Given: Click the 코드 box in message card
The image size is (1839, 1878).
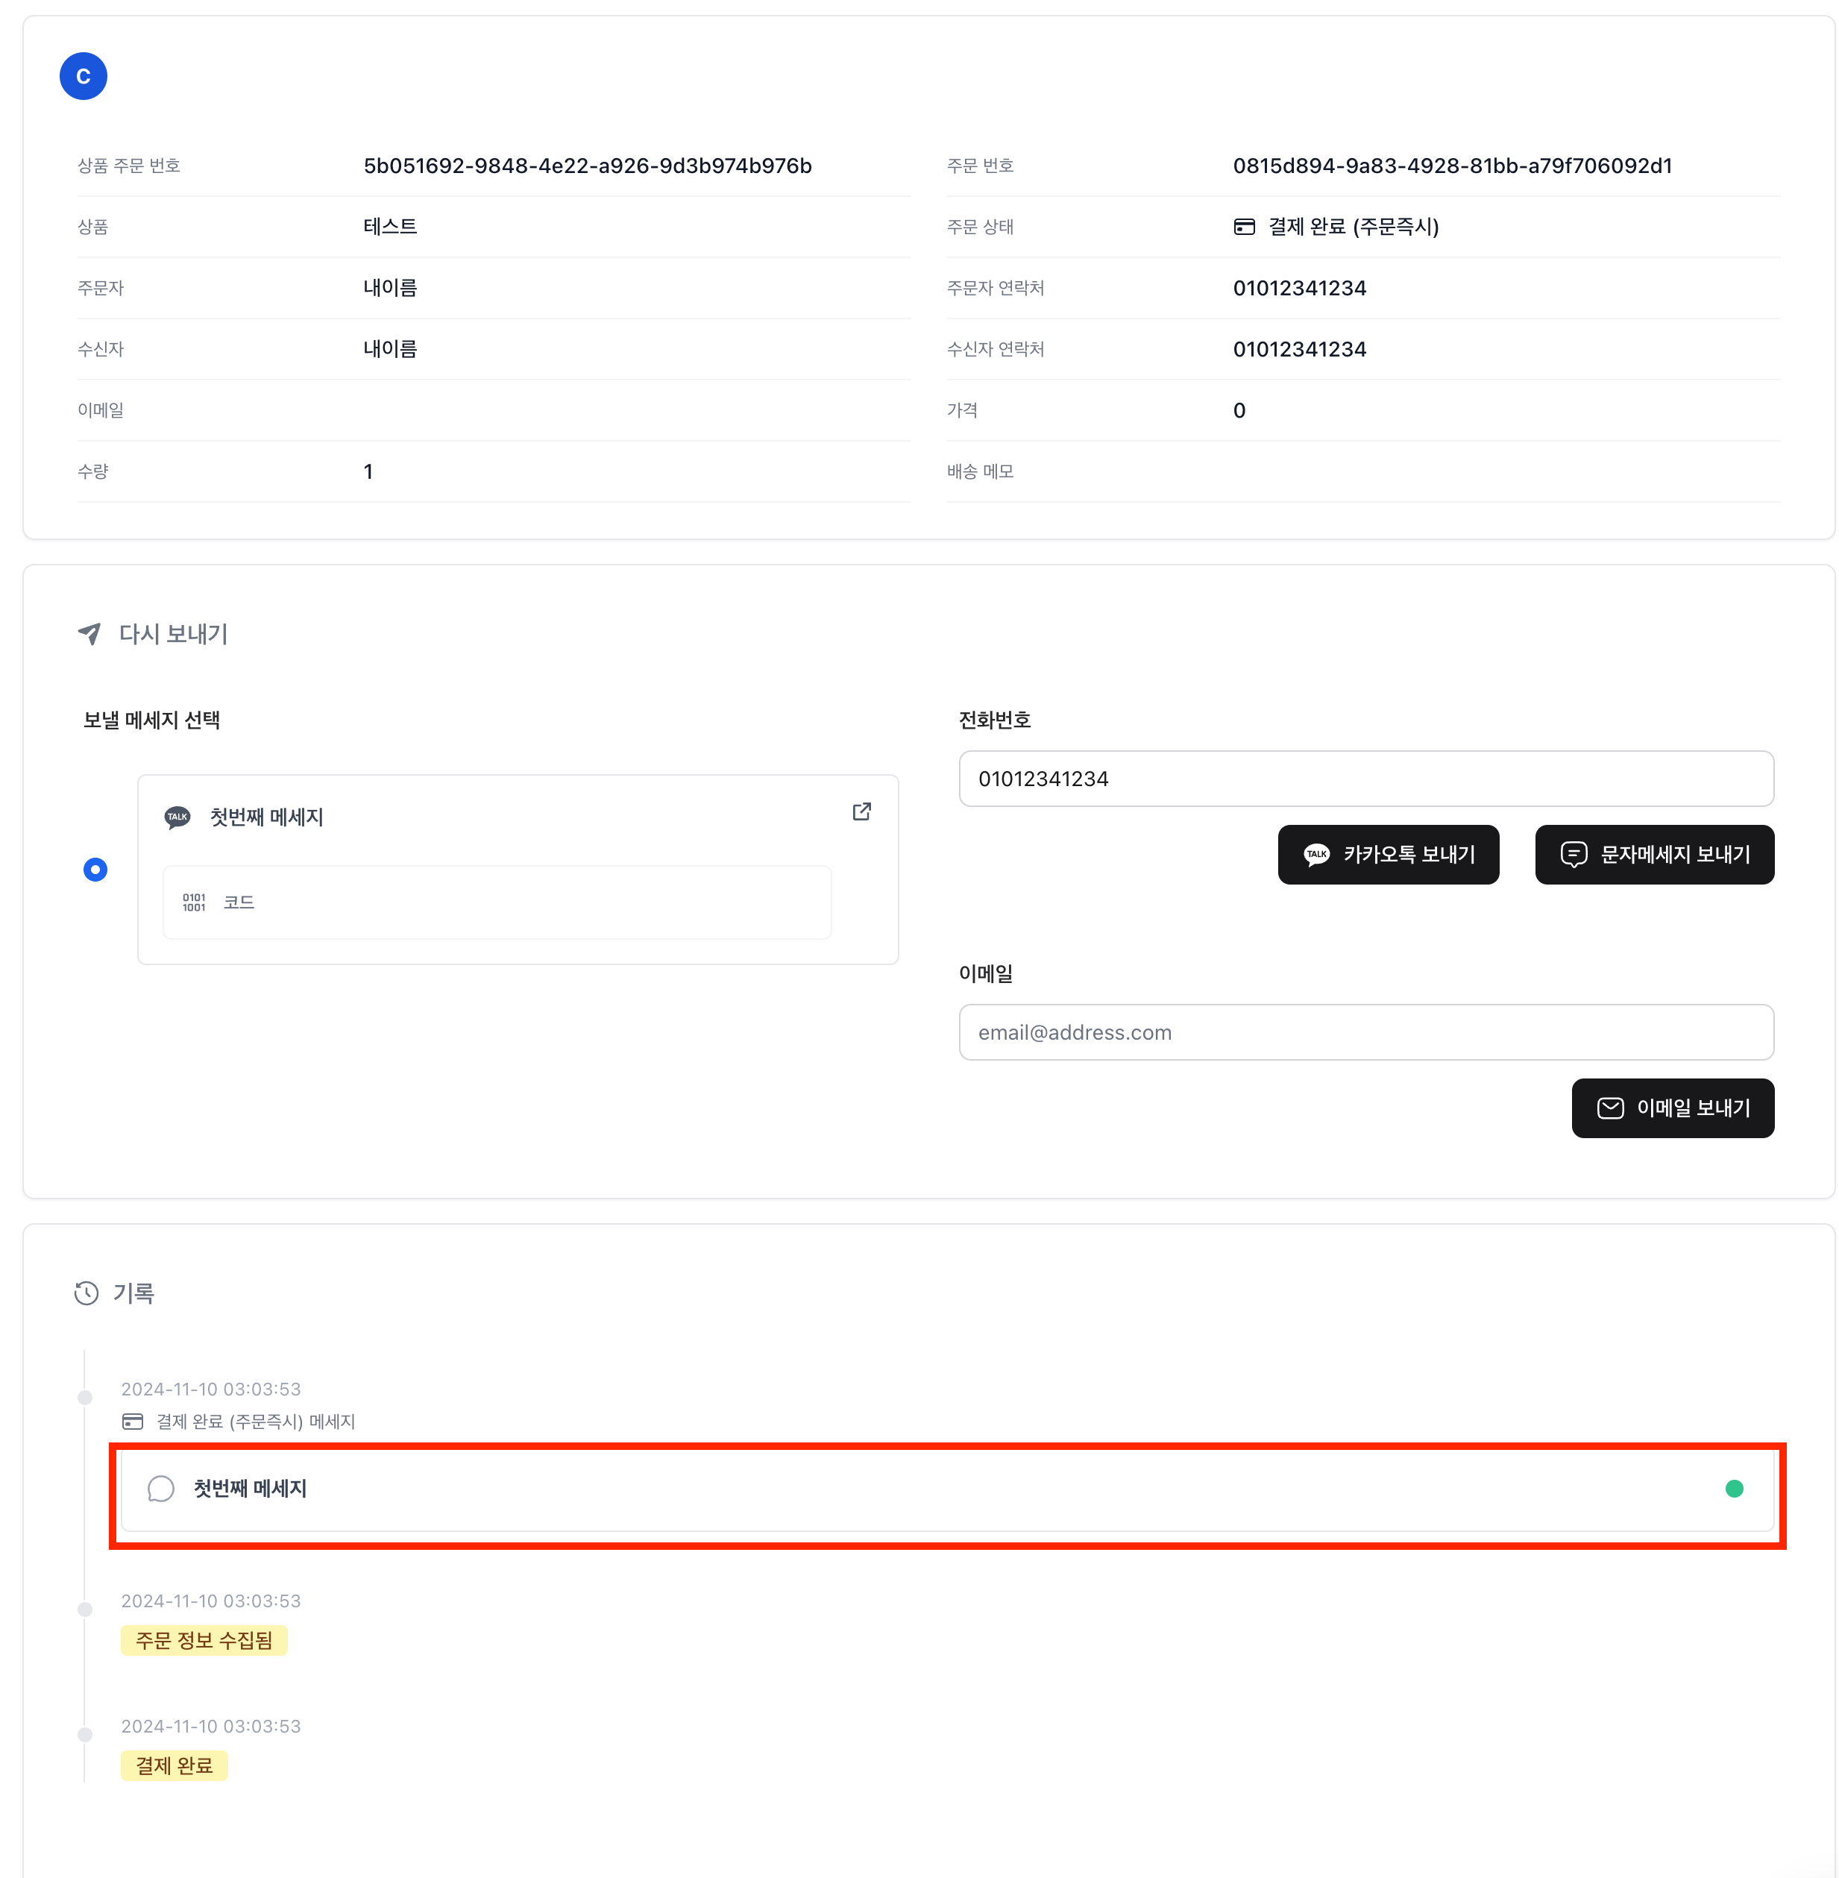Looking at the screenshot, I should tap(497, 902).
